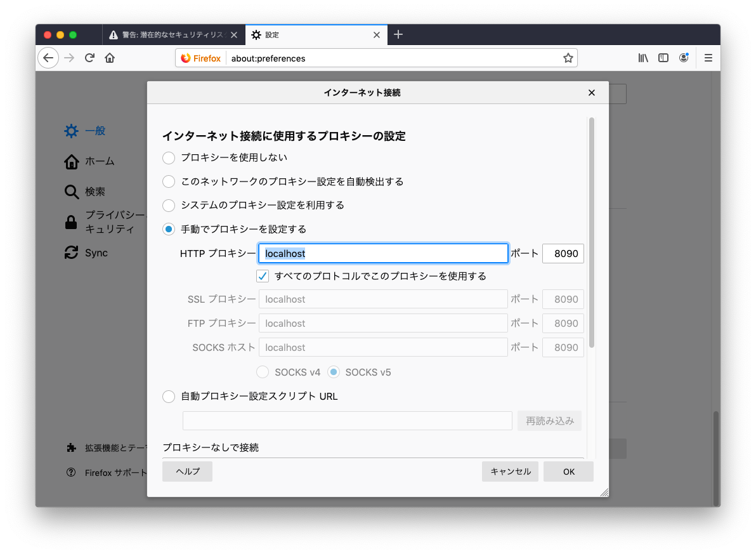The height and width of the screenshot is (554, 756).
Task: Select the SOCKS v4 radio button
Action: tap(263, 372)
